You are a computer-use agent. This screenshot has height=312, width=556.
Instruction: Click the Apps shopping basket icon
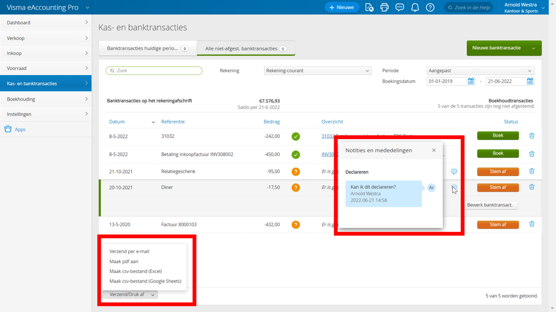click(x=8, y=129)
